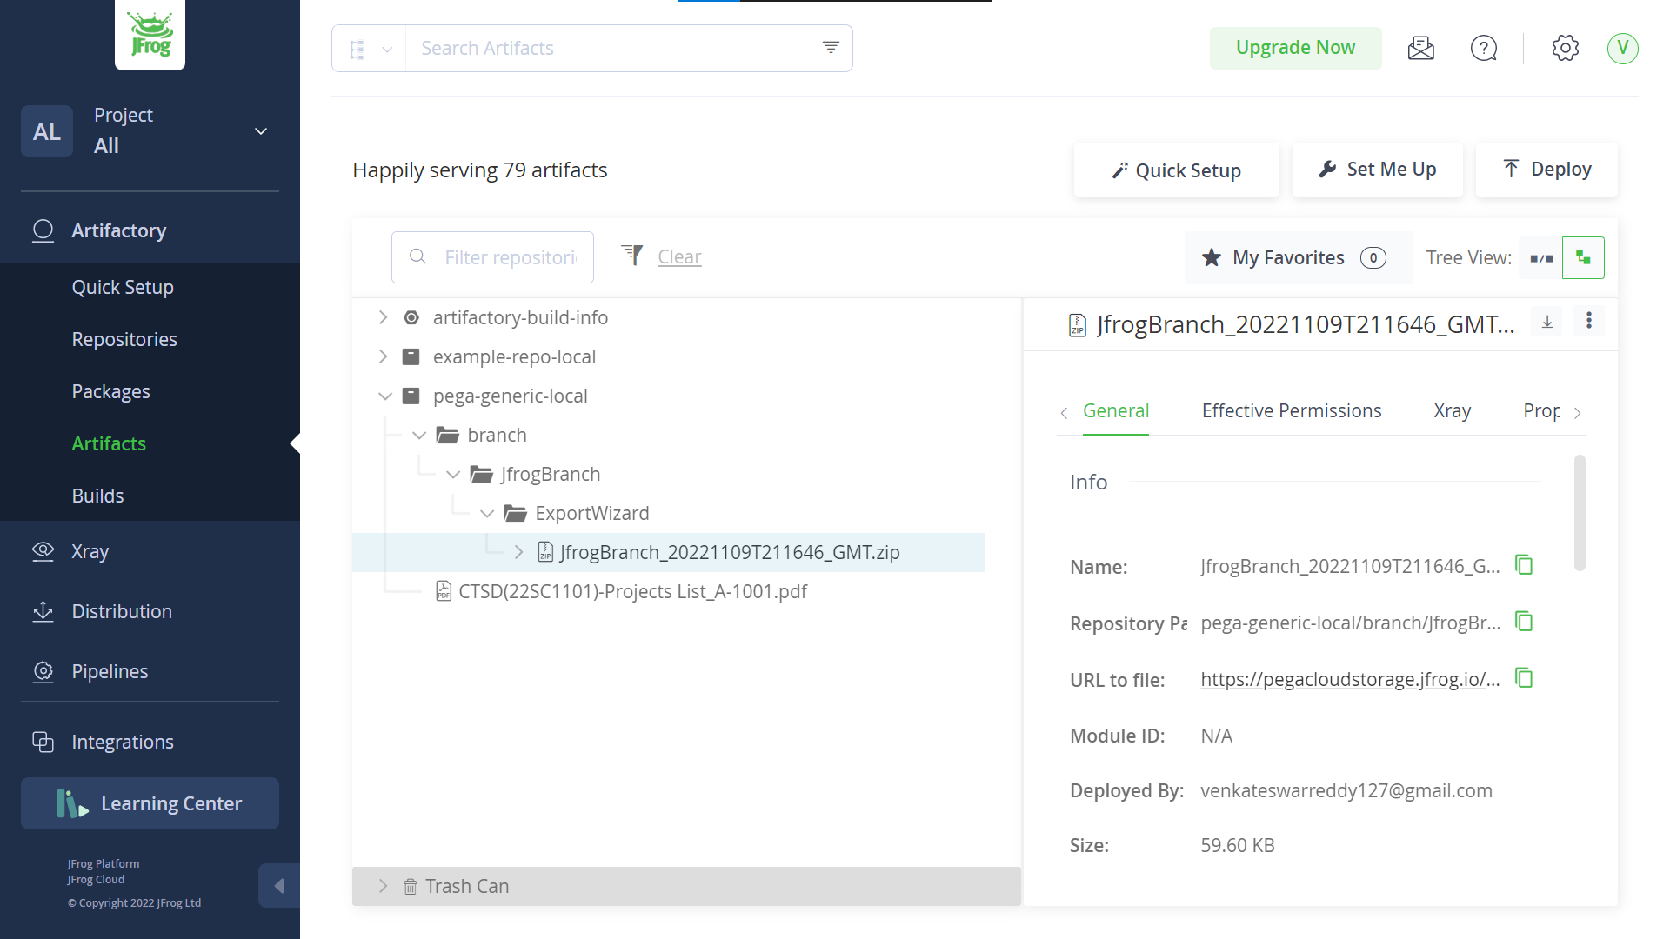Collapse the ExportWizard folder
Image resolution: width=1670 pixels, height=939 pixels.
487,513
